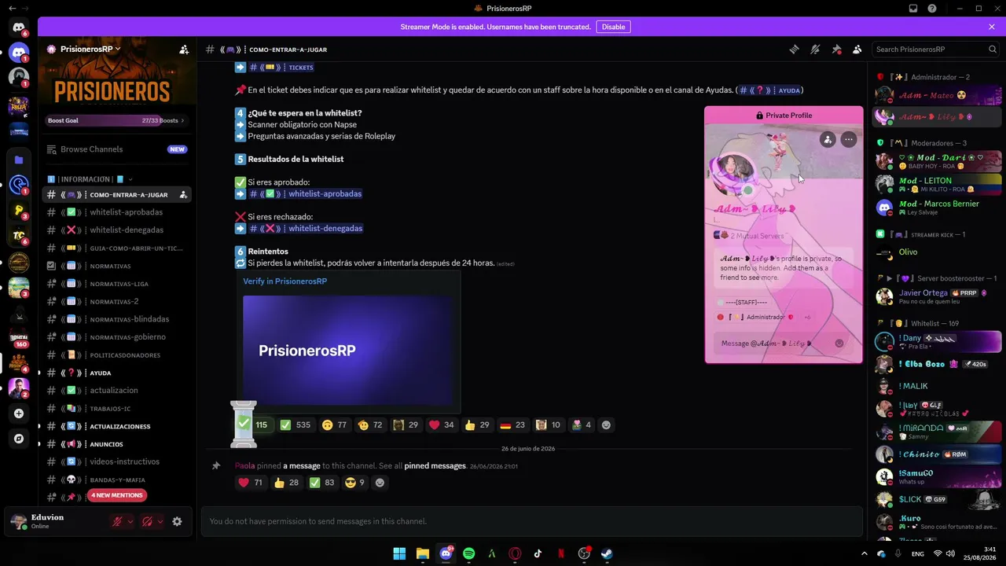Open the TICKETS channel mention link
The image size is (1006, 566).
pos(281,68)
